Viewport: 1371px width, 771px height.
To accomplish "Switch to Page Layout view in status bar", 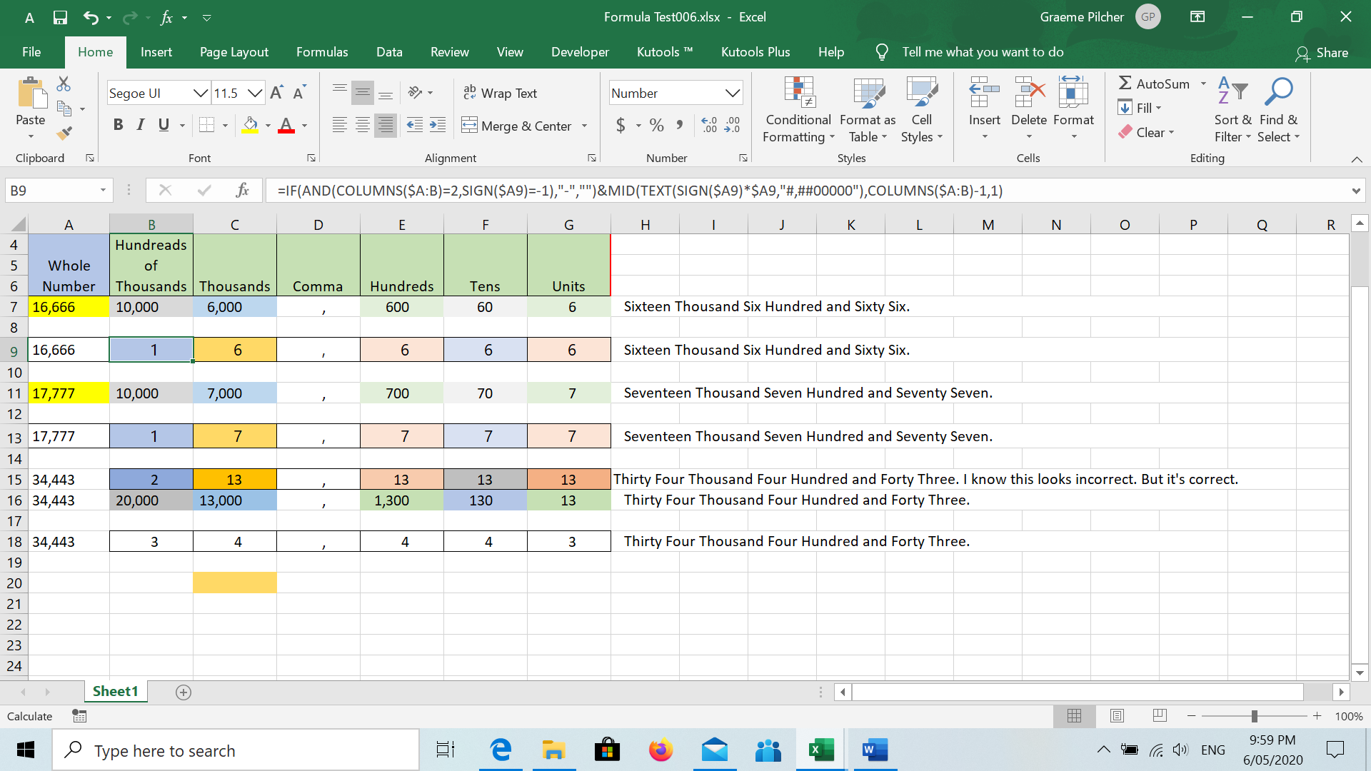I will 1118,716.
